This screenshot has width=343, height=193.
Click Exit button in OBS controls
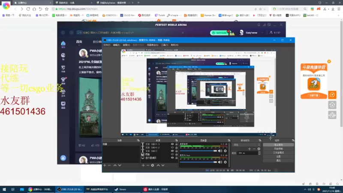coord(278,160)
